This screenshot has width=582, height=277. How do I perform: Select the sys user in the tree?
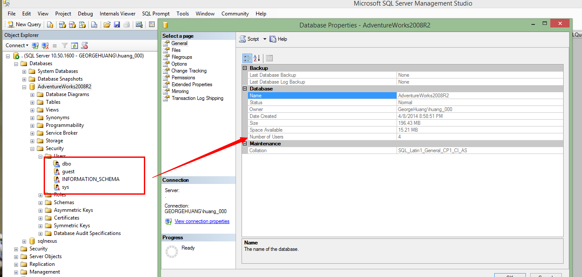66,187
